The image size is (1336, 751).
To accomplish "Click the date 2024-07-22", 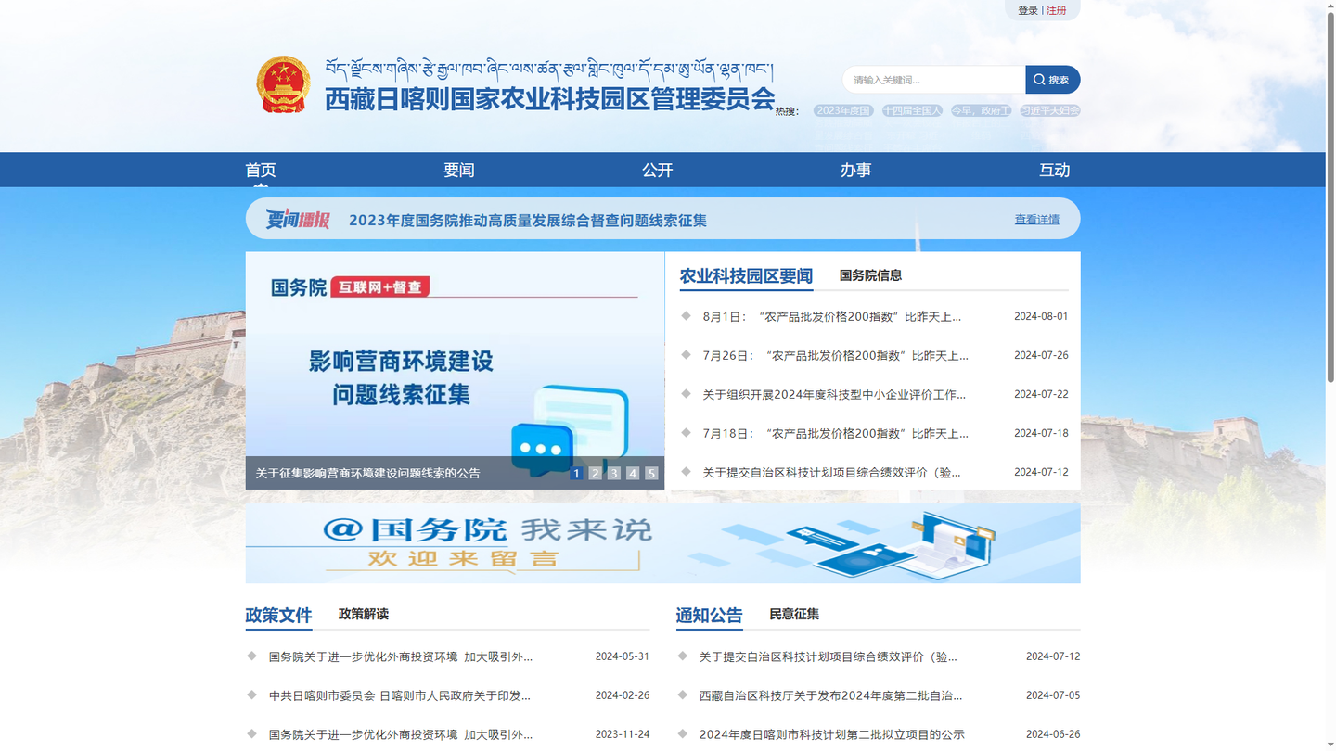I will [1041, 394].
